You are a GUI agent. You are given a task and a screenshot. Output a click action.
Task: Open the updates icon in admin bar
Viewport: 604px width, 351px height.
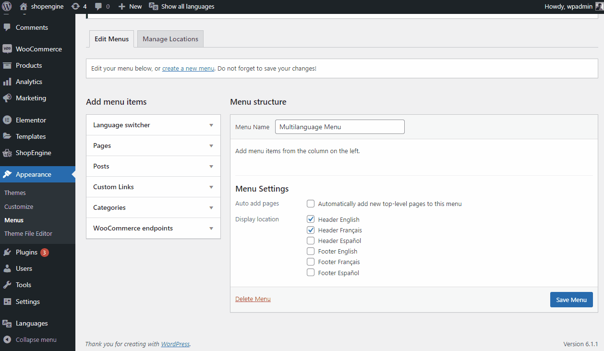(75, 7)
